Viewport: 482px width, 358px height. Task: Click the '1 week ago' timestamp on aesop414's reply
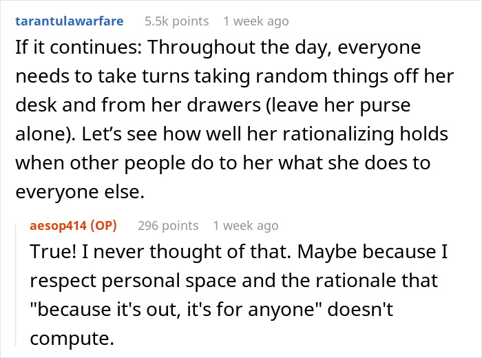tap(246, 225)
